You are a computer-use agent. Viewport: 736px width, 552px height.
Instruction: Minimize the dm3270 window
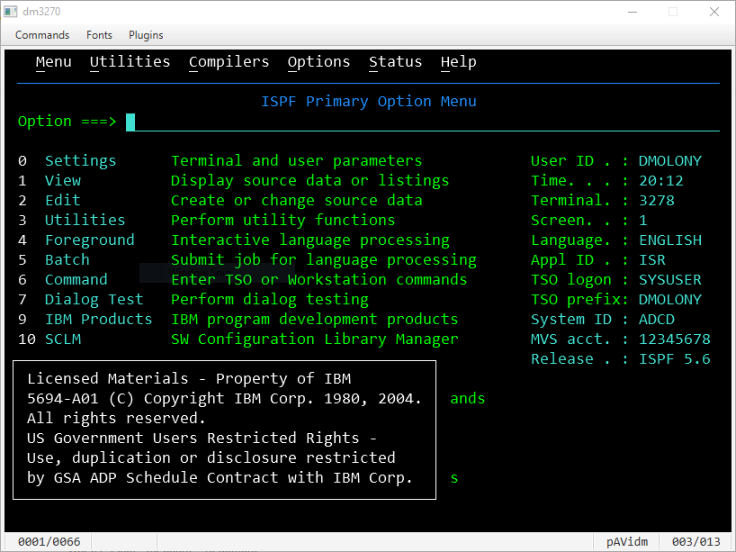point(633,12)
